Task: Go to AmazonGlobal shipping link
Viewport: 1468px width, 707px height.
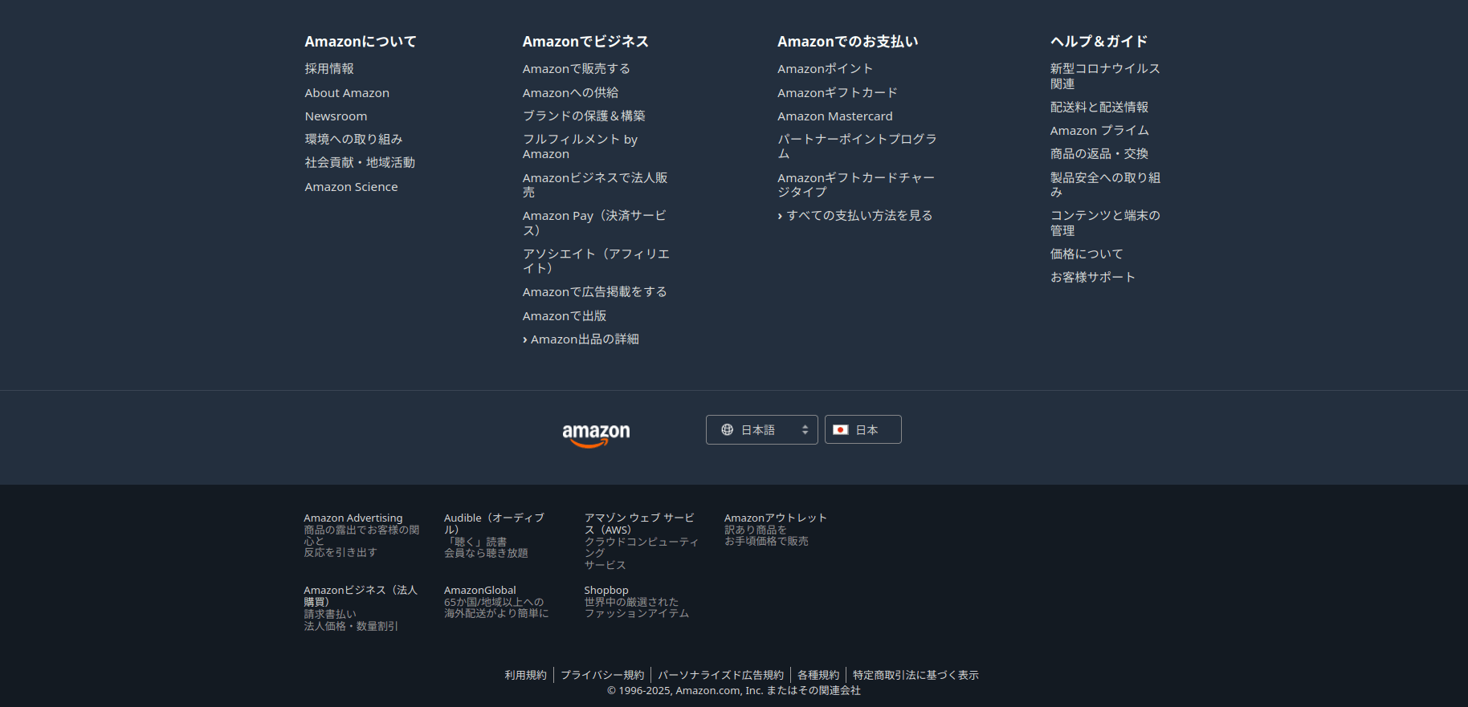Action: coord(480,591)
